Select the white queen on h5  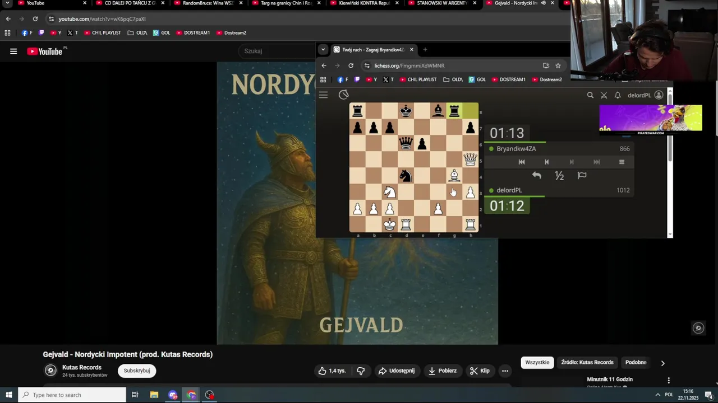[x=470, y=160]
